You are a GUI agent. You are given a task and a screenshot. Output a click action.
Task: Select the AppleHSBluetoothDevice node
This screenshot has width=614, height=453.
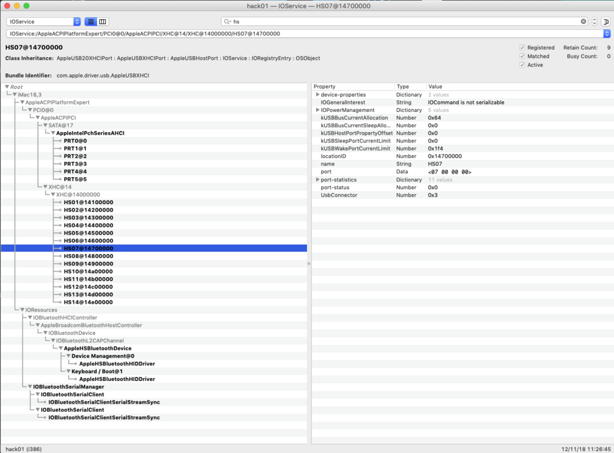coord(97,348)
